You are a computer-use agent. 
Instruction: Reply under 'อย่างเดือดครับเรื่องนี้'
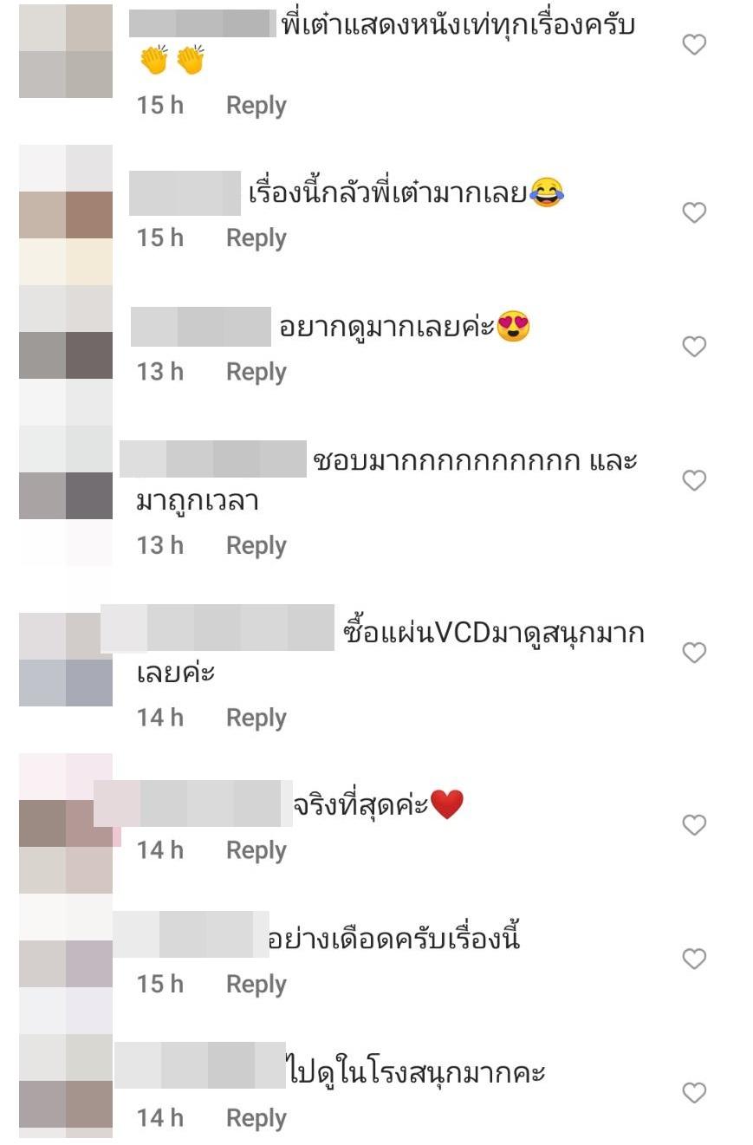click(x=256, y=985)
